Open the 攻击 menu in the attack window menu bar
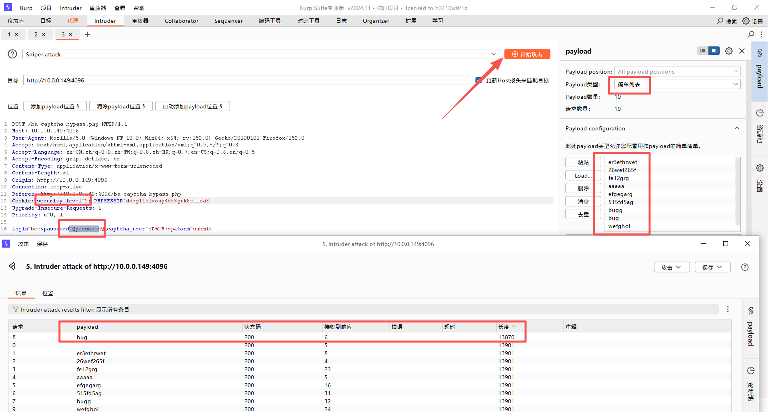768x412 pixels. [x=23, y=244]
